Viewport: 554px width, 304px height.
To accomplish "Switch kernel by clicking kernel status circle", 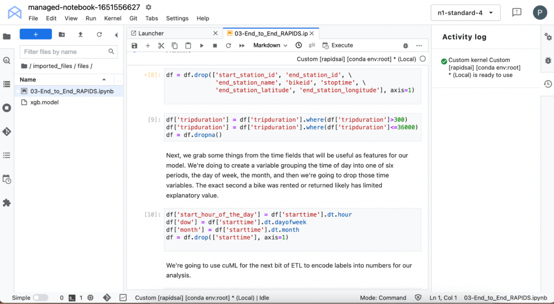I will (422, 58).
